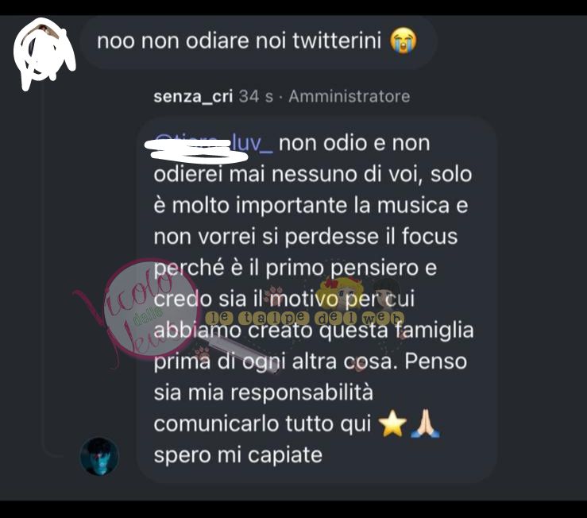Click the 'spero mi capiate' reply line
Screen dimensions: 587x518
coord(238,455)
